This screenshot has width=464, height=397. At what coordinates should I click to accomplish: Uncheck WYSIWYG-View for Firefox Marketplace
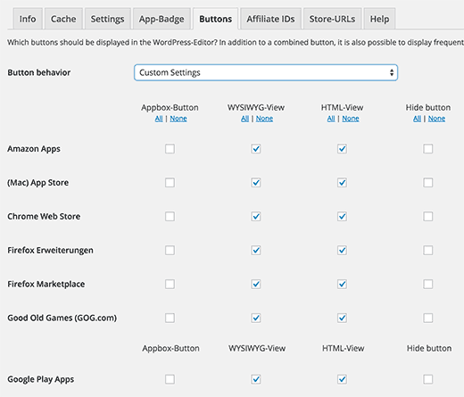tap(256, 285)
